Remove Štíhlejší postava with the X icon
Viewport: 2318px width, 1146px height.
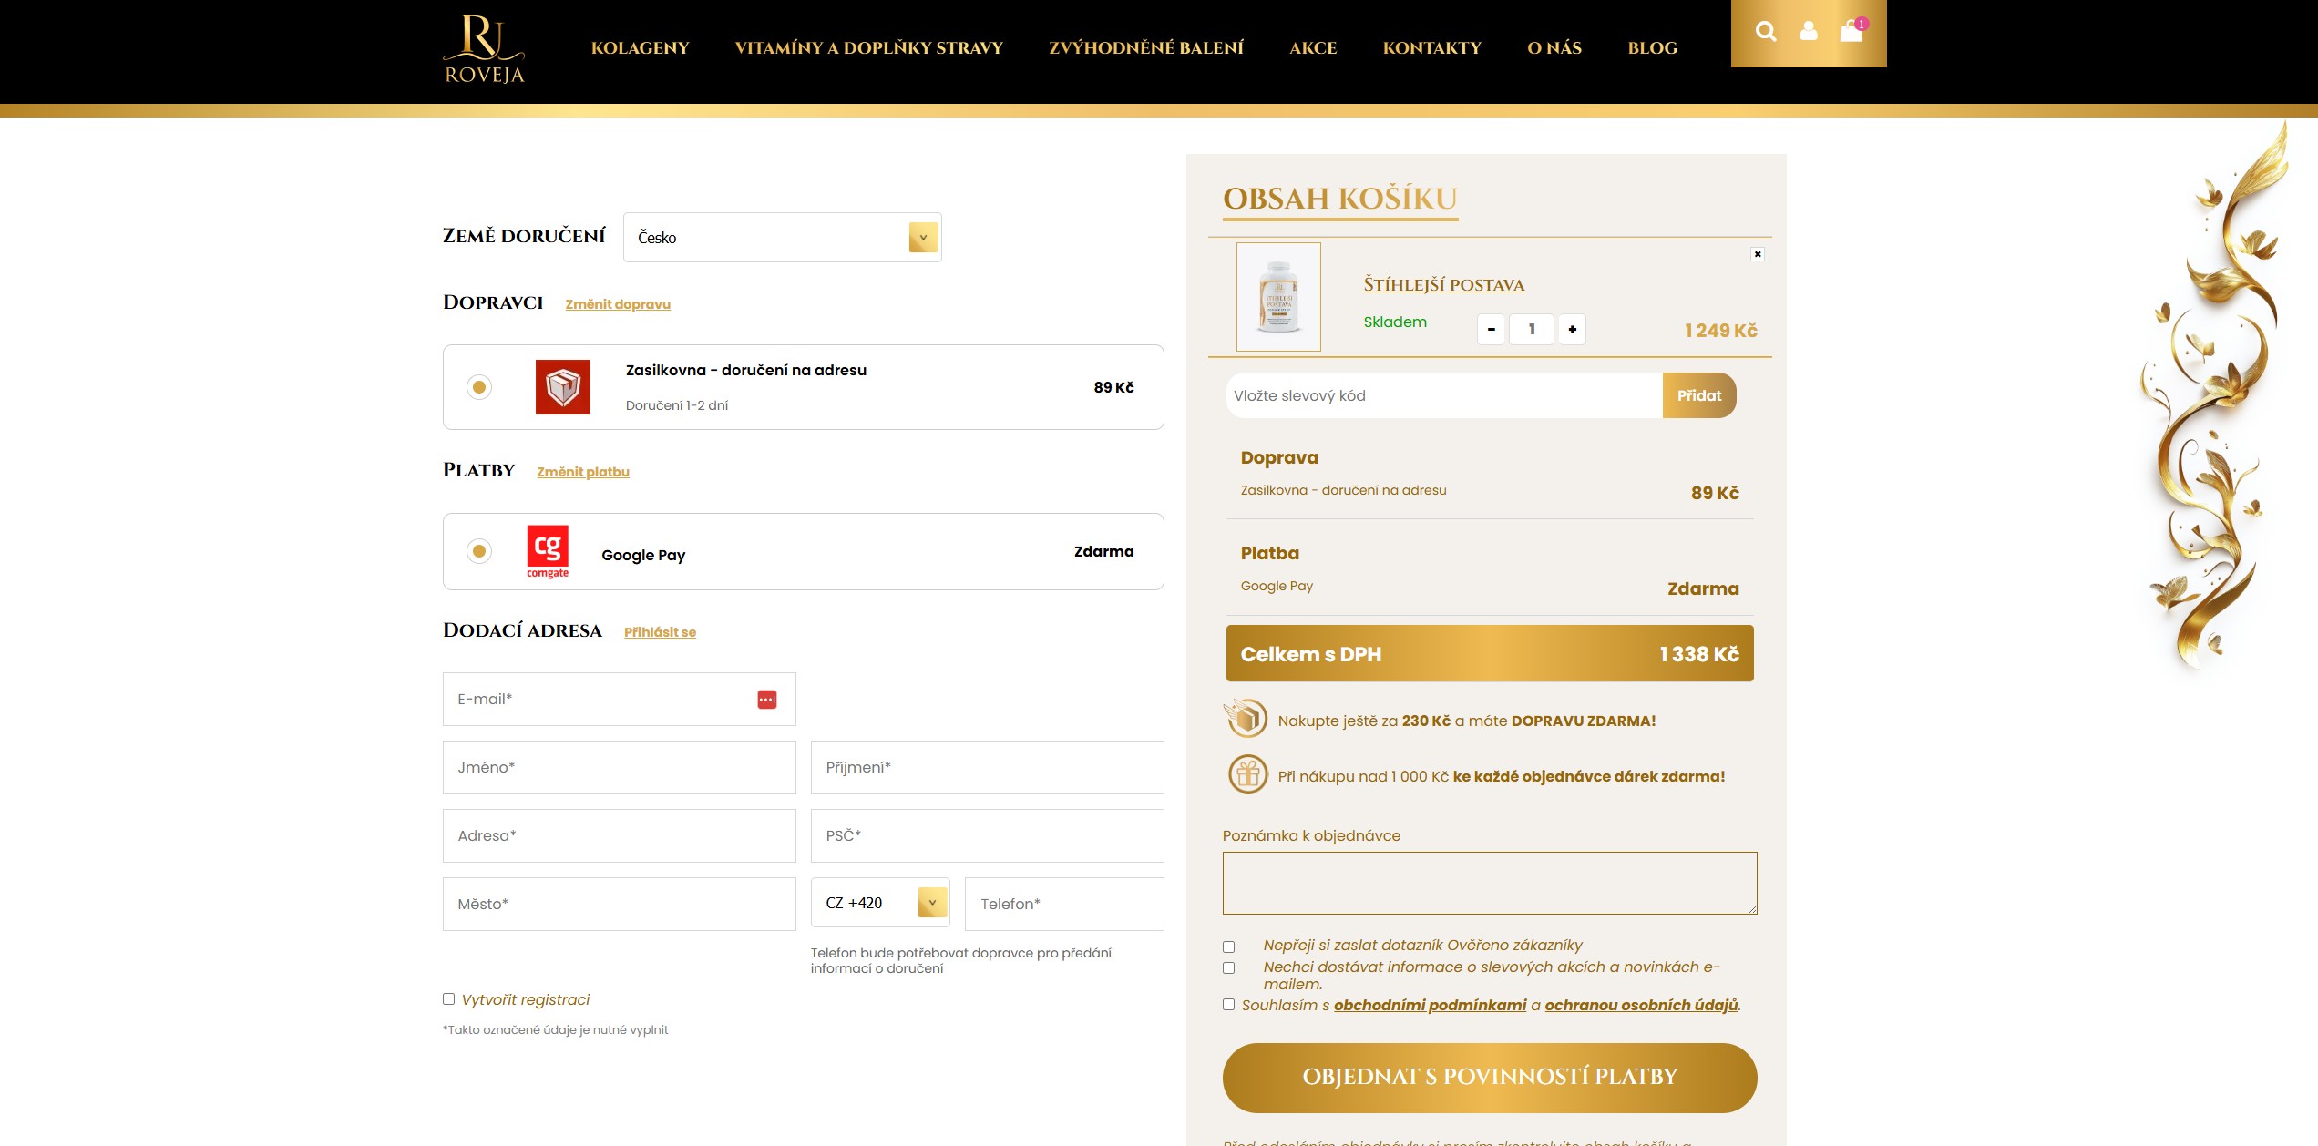[1758, 254]
